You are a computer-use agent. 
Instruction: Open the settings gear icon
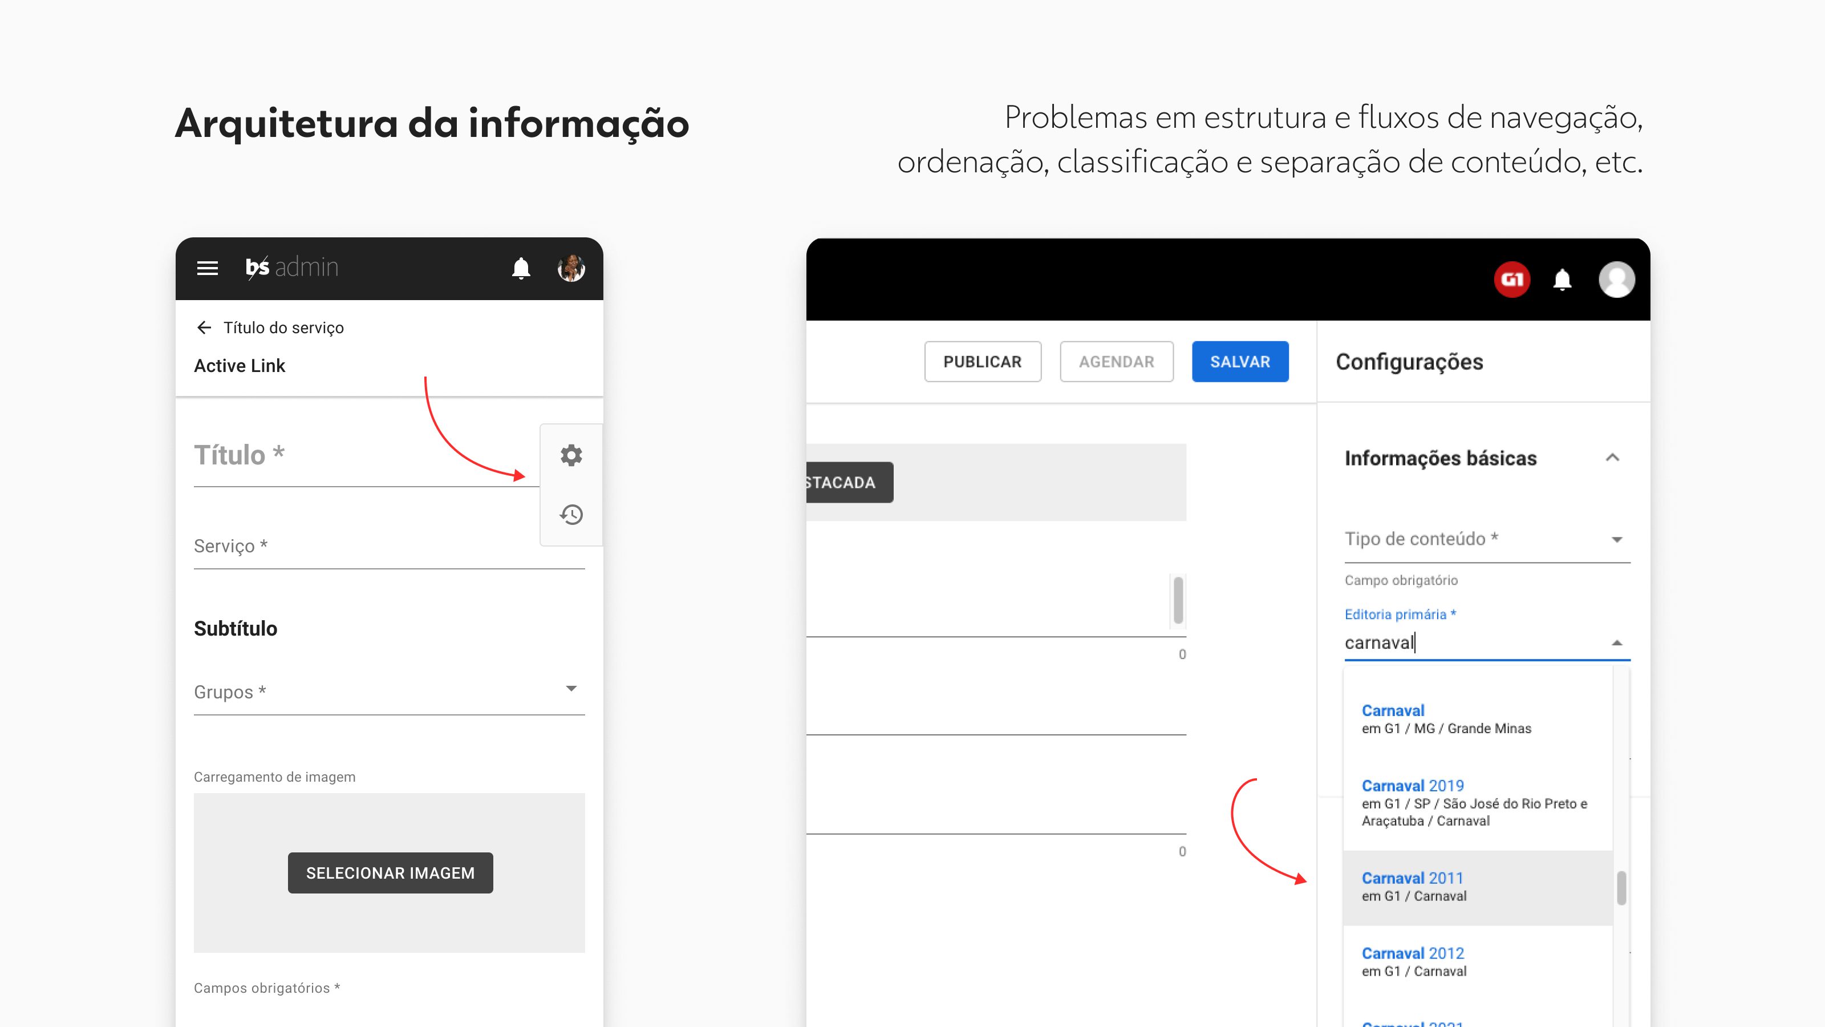pyautogui.click(x=571, y=455)
